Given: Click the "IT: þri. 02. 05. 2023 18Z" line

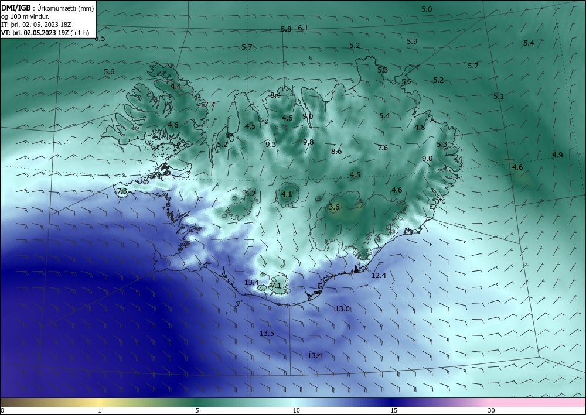Looking at the screenshot, I should coord(36,25).
